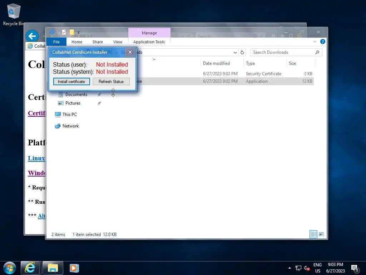Refresh the Downloads folder view

point(242,52)
